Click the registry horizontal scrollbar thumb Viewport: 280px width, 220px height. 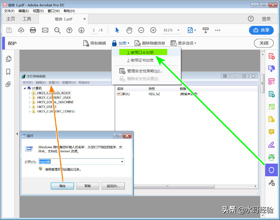coord(174,186)
